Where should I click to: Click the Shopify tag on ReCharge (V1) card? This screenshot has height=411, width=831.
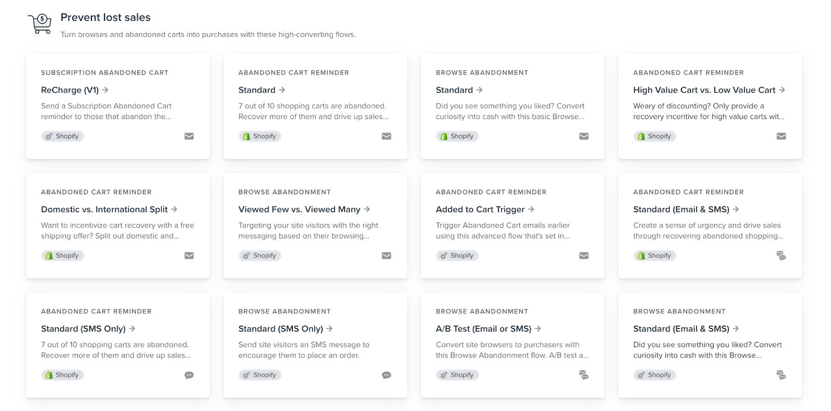tap(62, 136)
